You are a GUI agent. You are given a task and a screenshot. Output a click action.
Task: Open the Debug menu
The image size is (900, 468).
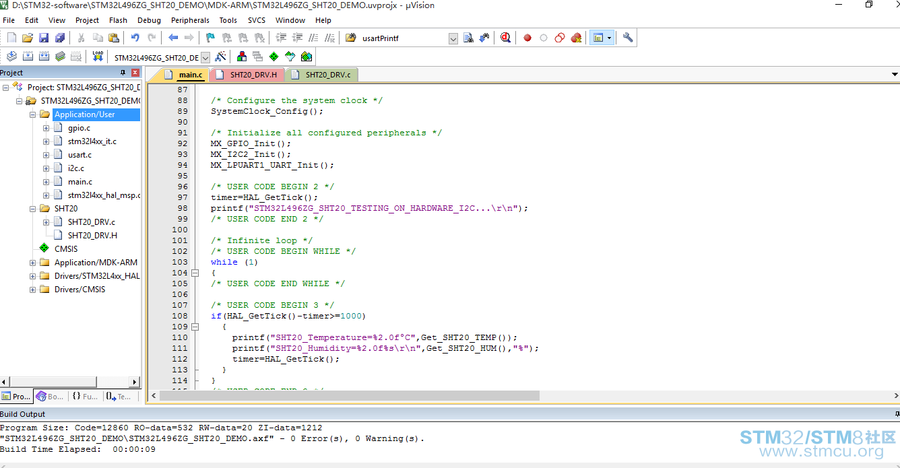click(149, 20)
